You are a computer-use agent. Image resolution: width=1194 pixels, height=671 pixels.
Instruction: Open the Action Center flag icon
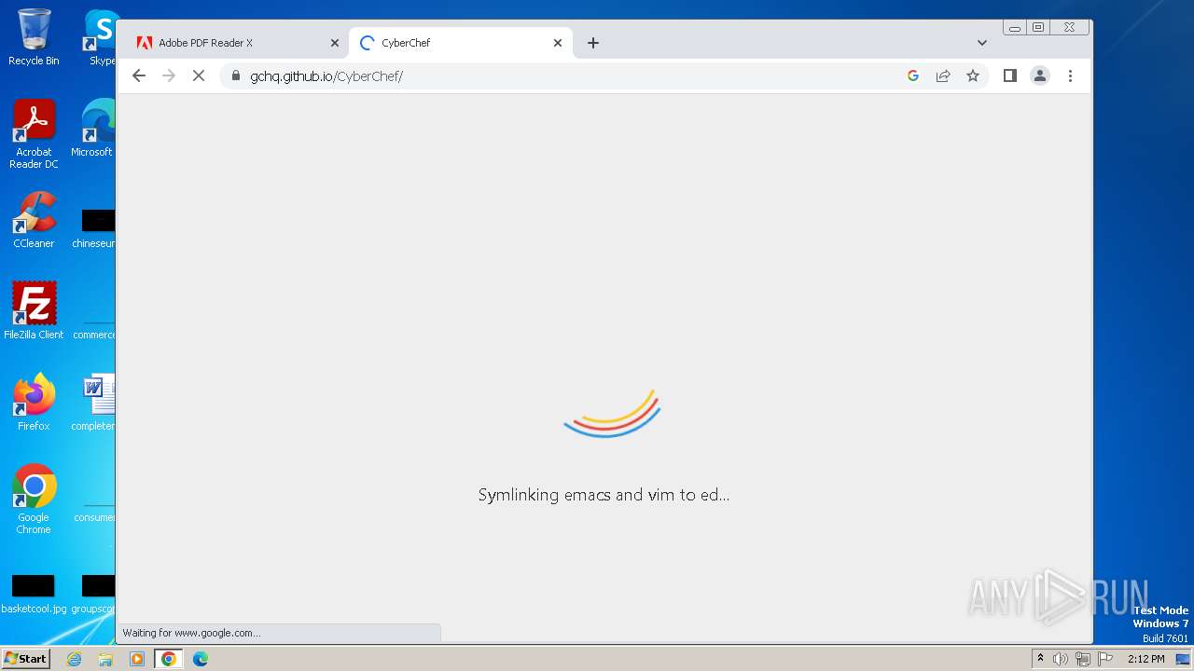pyautogui.click(x=1105, y=659)
